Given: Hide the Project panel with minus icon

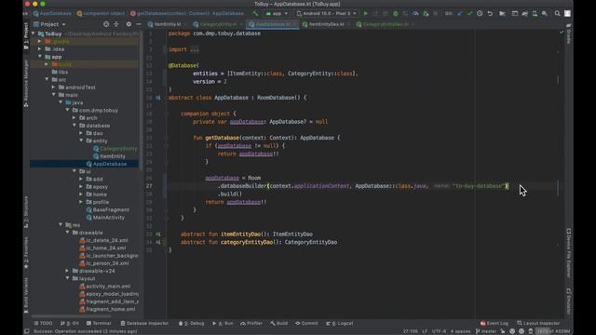Looking at the screenshot, I should tap(139, 24).
